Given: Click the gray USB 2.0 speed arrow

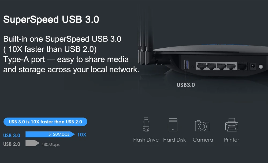Looking at the screenshot, I should 32,143.
